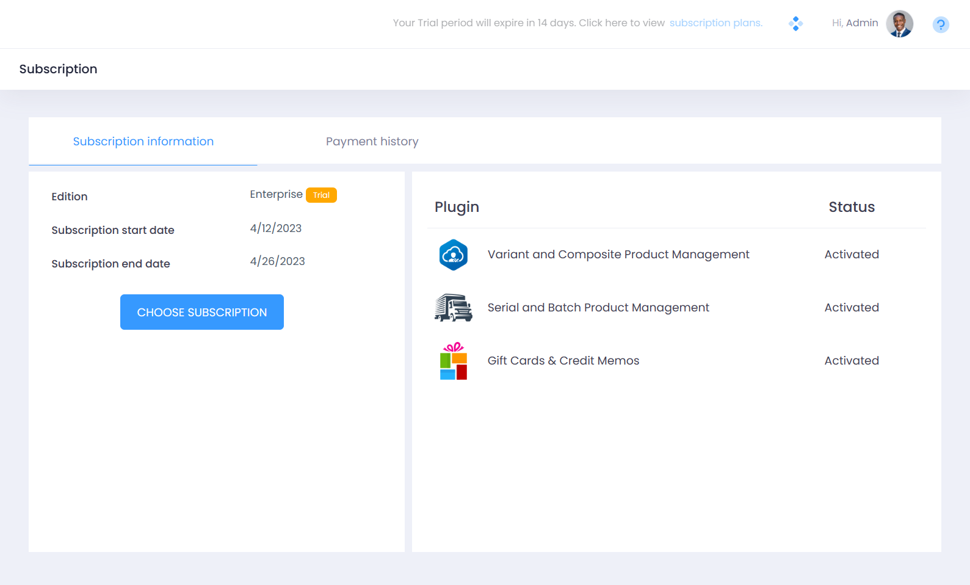Switch to the Payment history tab
This screenshot has height=585, width=970.
click(x=372, y=142)
